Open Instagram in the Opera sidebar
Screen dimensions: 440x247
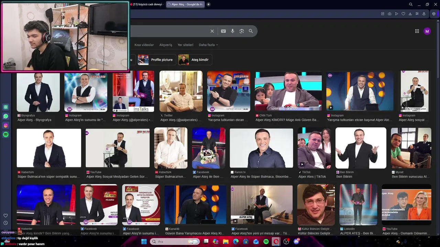pyautogui.click(x=6, y=126)
